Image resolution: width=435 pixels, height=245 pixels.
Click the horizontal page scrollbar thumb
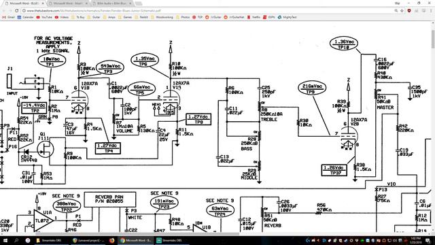tap(137, 234)
